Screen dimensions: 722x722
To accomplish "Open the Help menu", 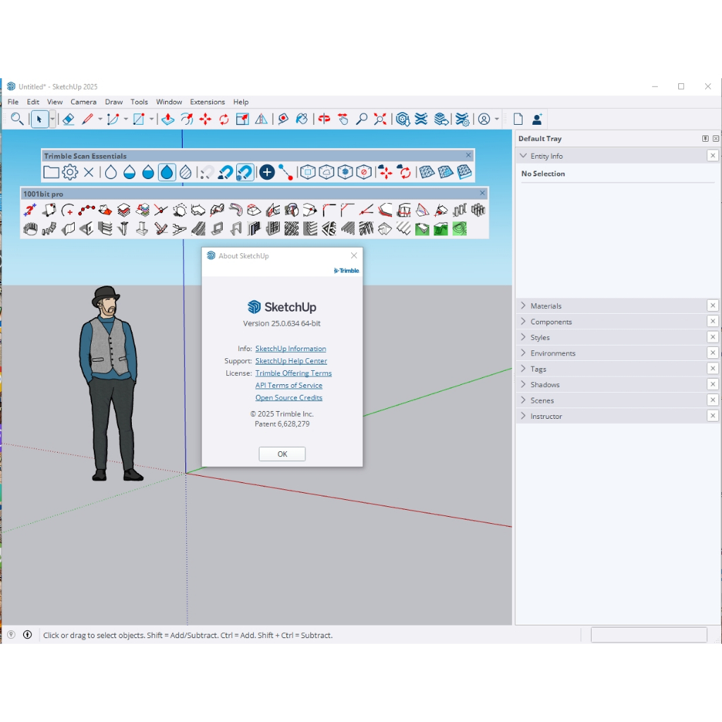I will pos(241,102).
